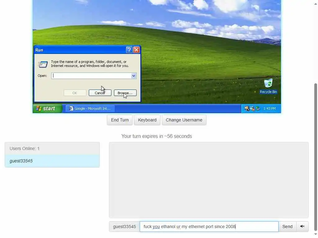
Task: Click the End Turn button
Action: tap(120, 120)
